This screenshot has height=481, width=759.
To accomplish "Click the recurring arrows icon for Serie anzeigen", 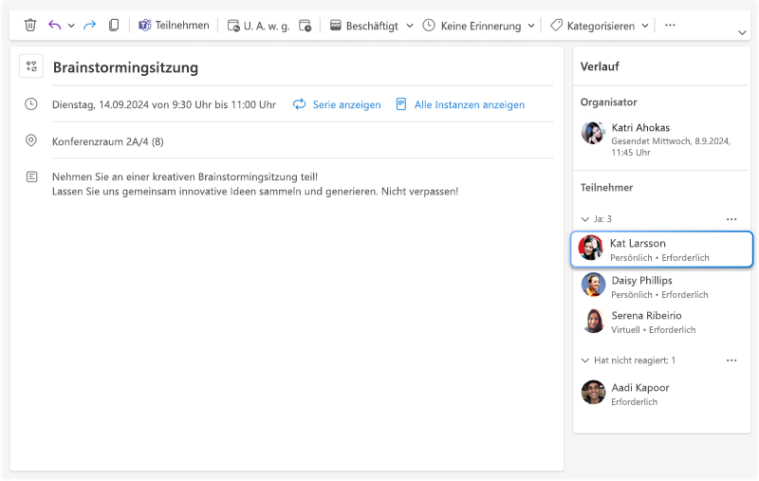I will pos(300,104).
